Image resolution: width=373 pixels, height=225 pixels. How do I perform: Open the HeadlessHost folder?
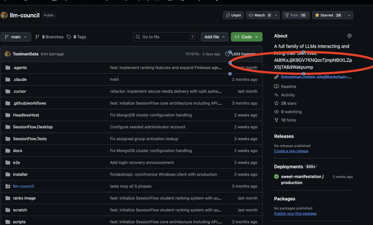point(26,115)
